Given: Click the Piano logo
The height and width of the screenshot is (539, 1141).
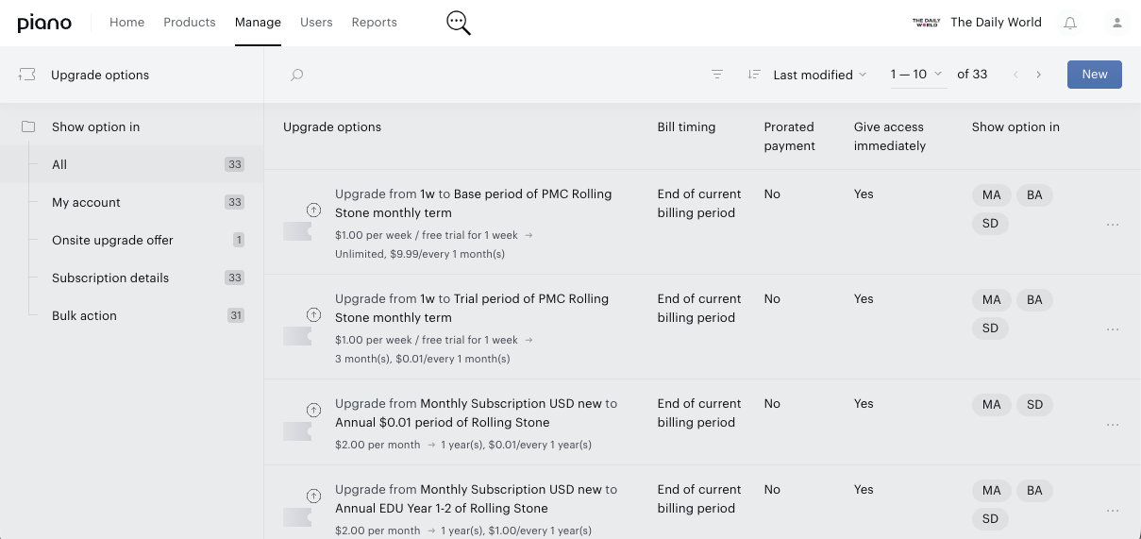Looking at the screenshot, I should pyautogui.click(x=44, y=23).
